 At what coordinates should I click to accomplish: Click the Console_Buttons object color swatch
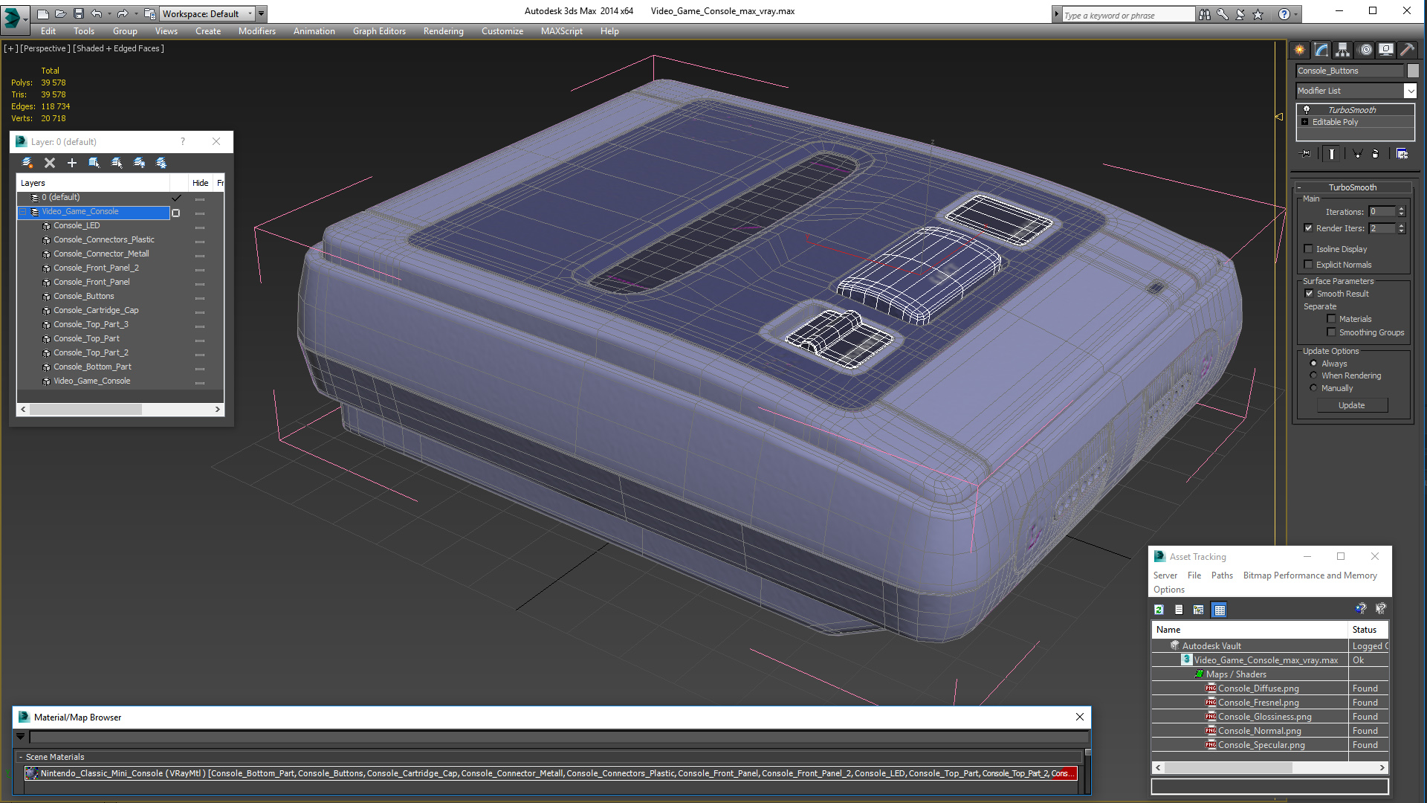pos(1413,71)
